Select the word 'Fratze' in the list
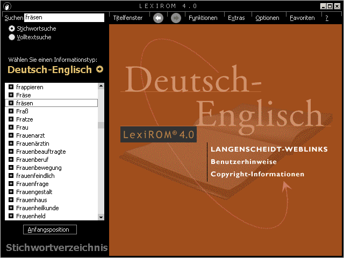Viewport: 344px width, 258px height. click(25, 119)
